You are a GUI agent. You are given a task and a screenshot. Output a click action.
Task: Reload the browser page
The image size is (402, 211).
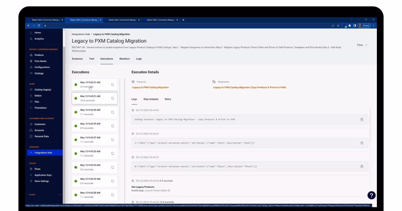click(39, 25)
